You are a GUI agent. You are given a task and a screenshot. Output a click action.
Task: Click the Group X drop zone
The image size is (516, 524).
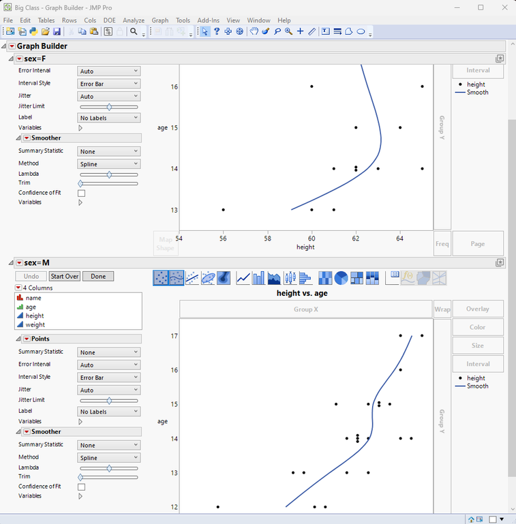coord(306,309)
